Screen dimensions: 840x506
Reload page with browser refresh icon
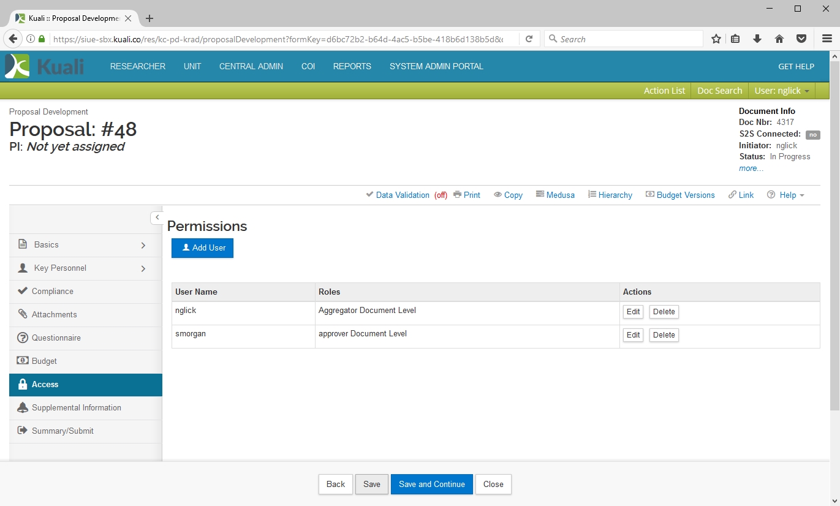pyautogui.click(x=529, y=39)
